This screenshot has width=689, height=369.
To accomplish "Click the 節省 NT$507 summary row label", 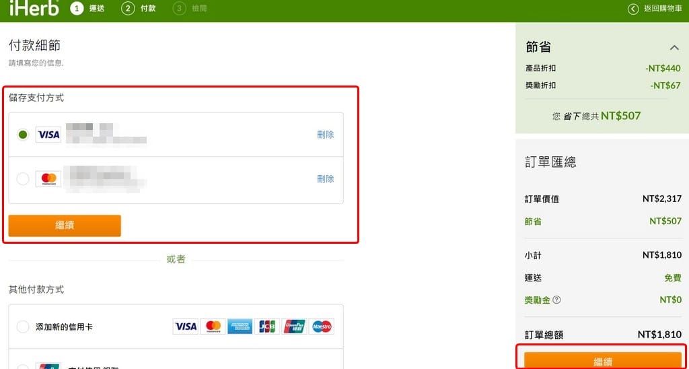I will tap(533, 222).
